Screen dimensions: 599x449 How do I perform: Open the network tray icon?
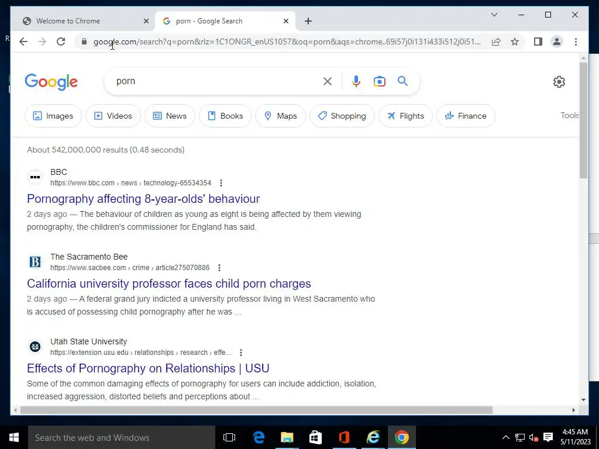click(520, 437)
